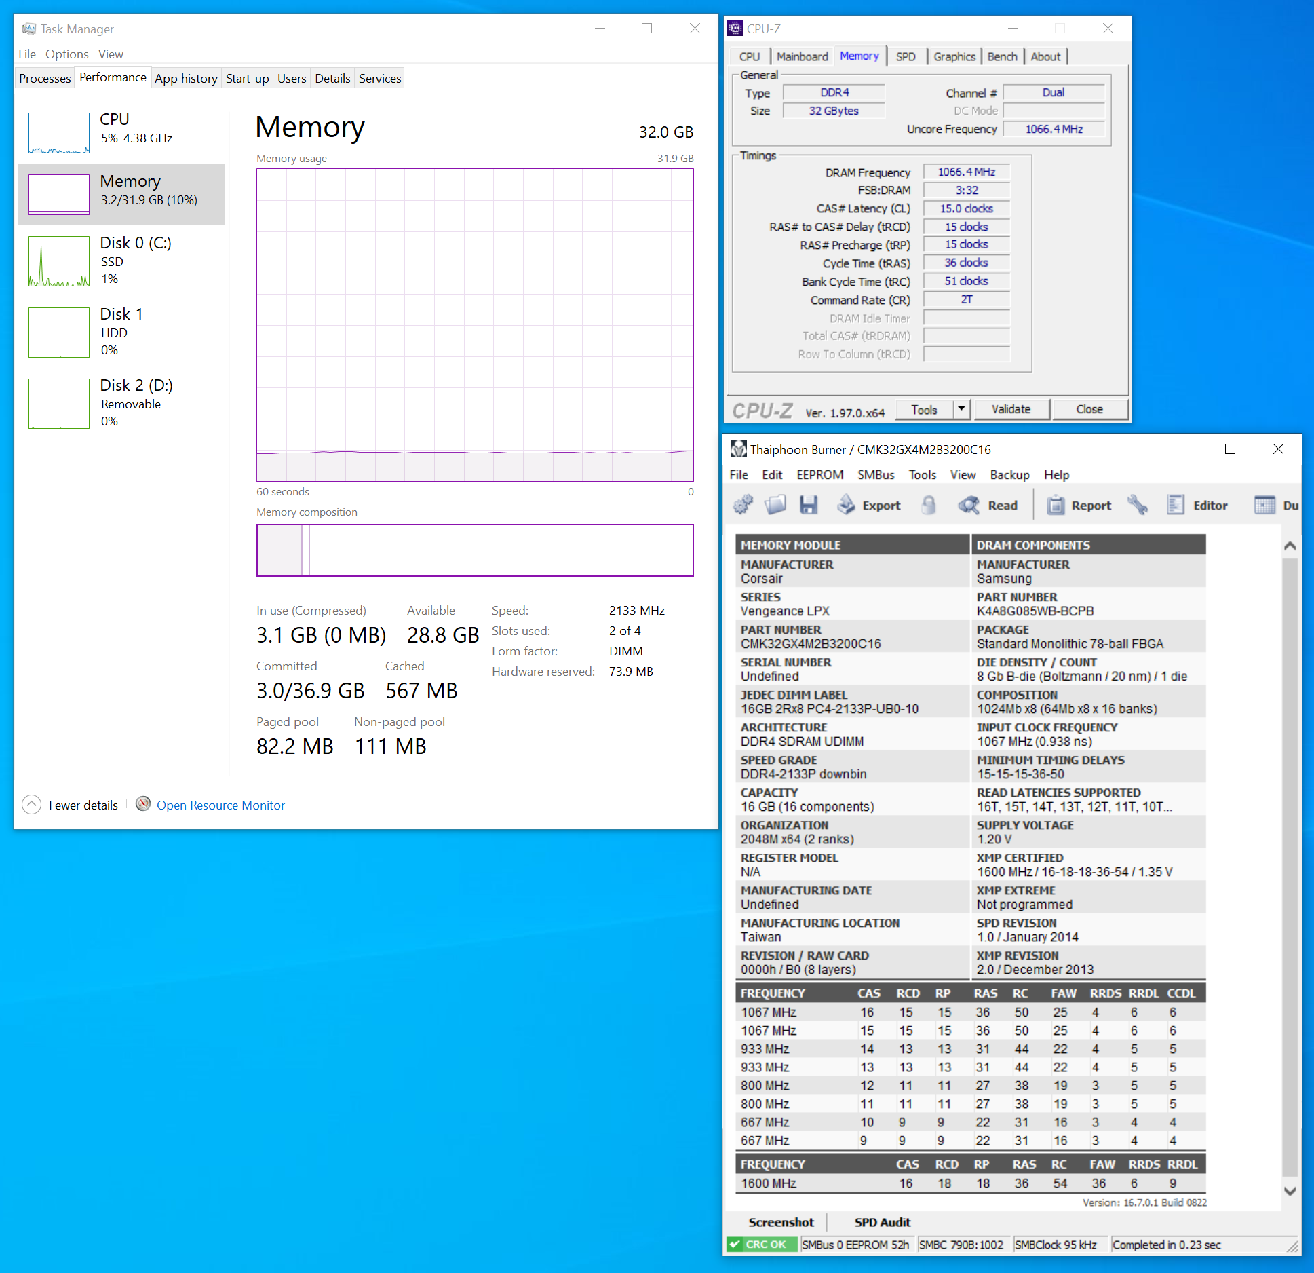This screenshot has width=1314, height=1273.
Task: Switch to Start-up tab
Action: pyautogui.click(x=247, y=78)
